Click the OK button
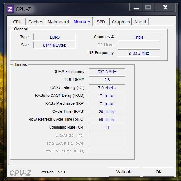 tap(159, 172)
